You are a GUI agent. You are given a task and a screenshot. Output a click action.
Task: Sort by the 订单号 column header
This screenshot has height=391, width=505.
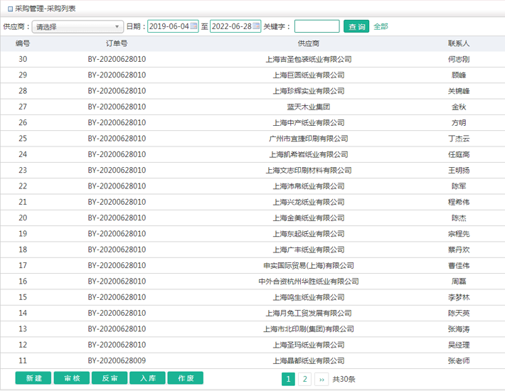(117, 43)
